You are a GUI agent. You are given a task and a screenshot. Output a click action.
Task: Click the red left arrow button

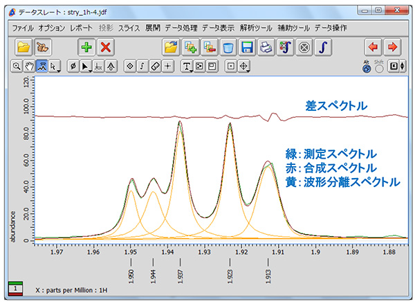point(374,47)
